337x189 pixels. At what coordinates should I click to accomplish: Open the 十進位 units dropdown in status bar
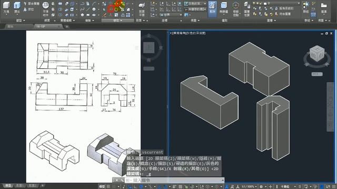click(288, 187)
